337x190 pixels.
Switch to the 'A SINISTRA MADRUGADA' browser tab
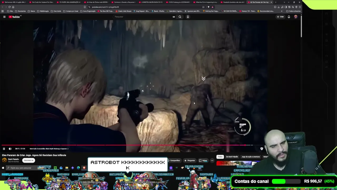tap(151, 2)
